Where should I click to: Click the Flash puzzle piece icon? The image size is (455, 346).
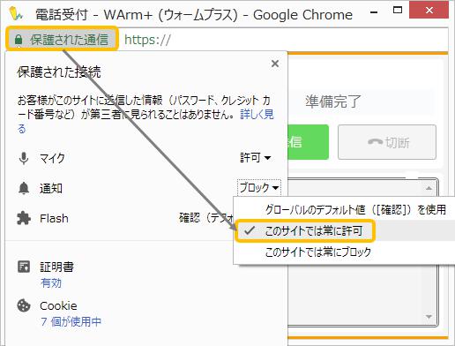click(24, 218)
